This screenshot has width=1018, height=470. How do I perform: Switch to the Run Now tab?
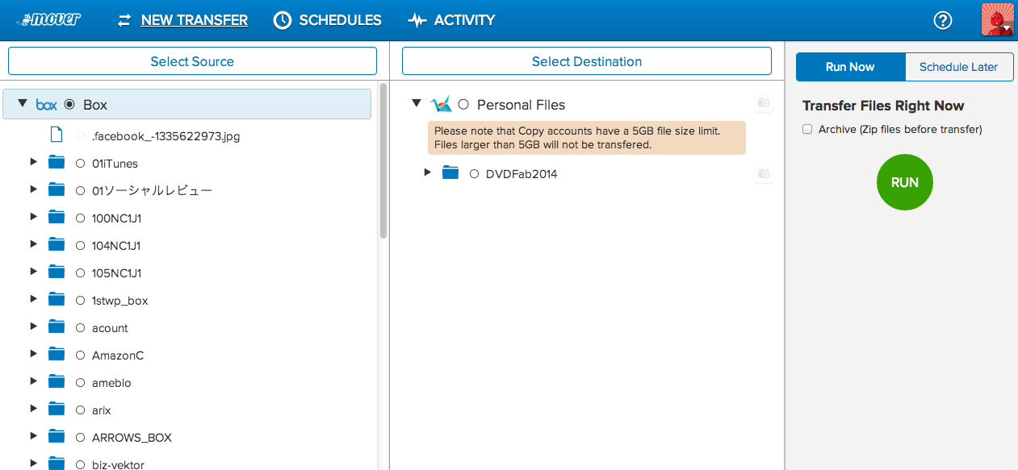click(x=850, y=67)
